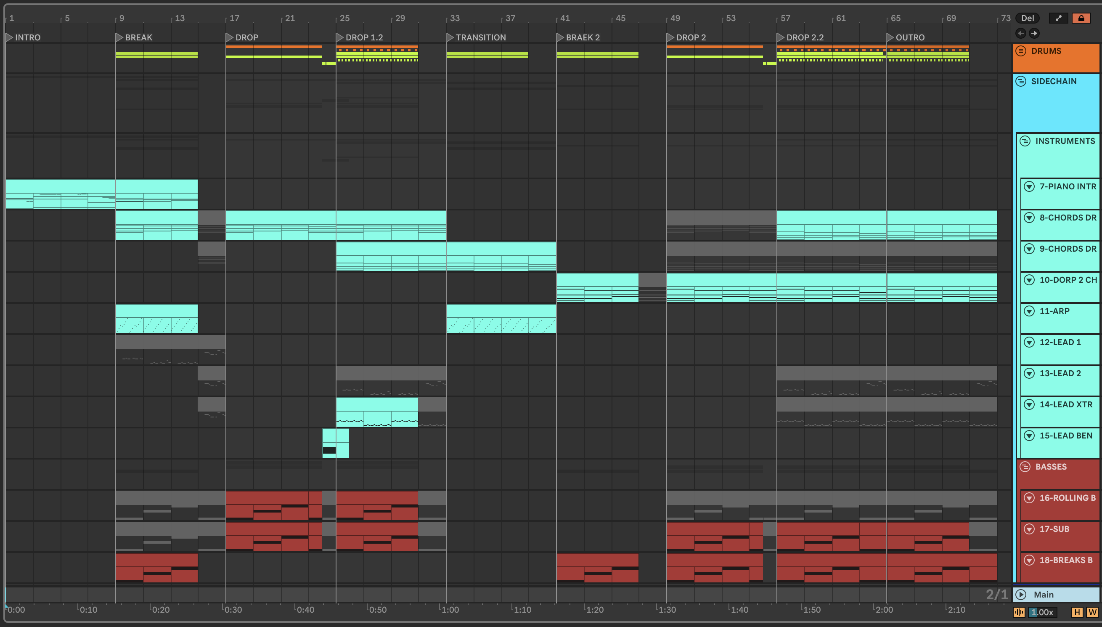Toggle the orange Lock Envelopes icon
This screenshot has height=627, width=1102.
coord(1081,18)
